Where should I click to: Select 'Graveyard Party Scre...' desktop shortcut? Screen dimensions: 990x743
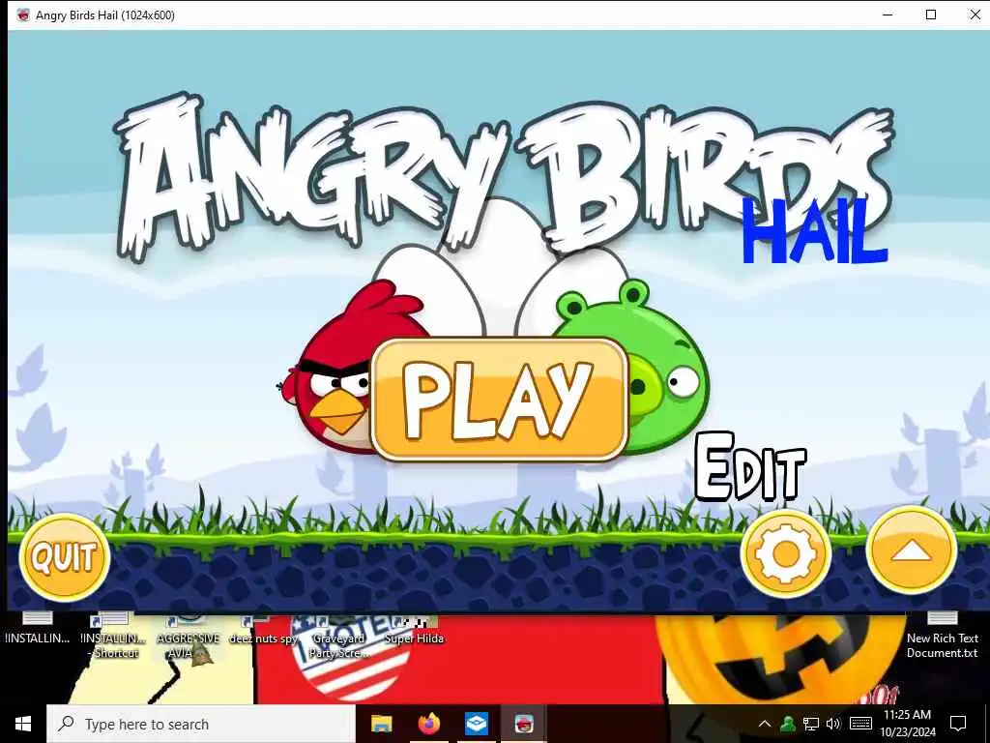pos(338,637)
